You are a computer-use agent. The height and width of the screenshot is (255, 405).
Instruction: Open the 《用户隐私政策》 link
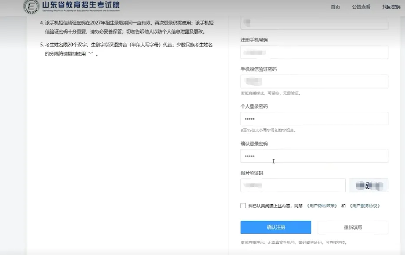click(322, 206)
